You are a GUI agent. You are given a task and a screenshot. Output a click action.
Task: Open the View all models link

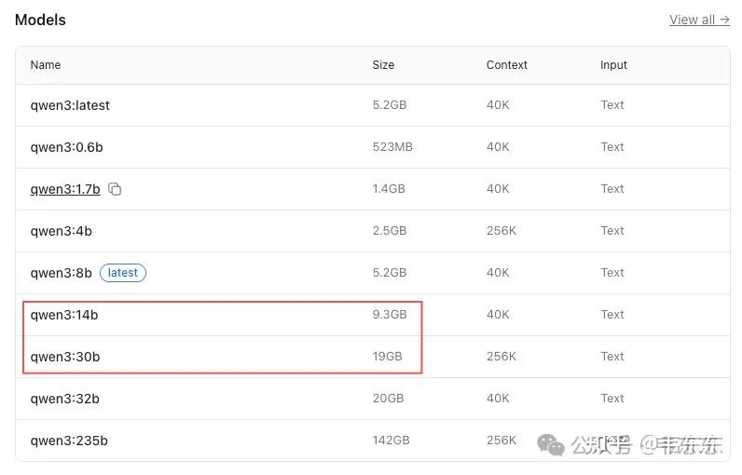point(699,20)
